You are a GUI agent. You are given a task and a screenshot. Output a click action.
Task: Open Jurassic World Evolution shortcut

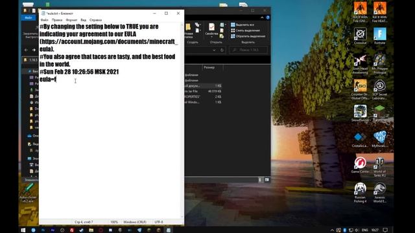click(x=380, y=193)
